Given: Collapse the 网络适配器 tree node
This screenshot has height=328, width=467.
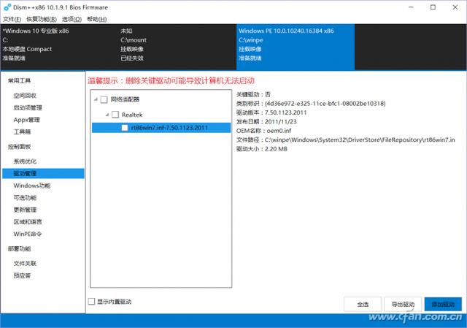Looking at the screenshot, I should click(96, 99).
